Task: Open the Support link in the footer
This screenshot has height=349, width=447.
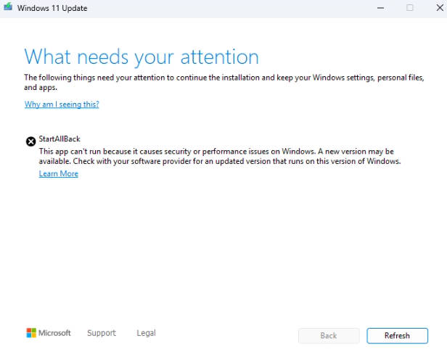Action: coord(102,333)
